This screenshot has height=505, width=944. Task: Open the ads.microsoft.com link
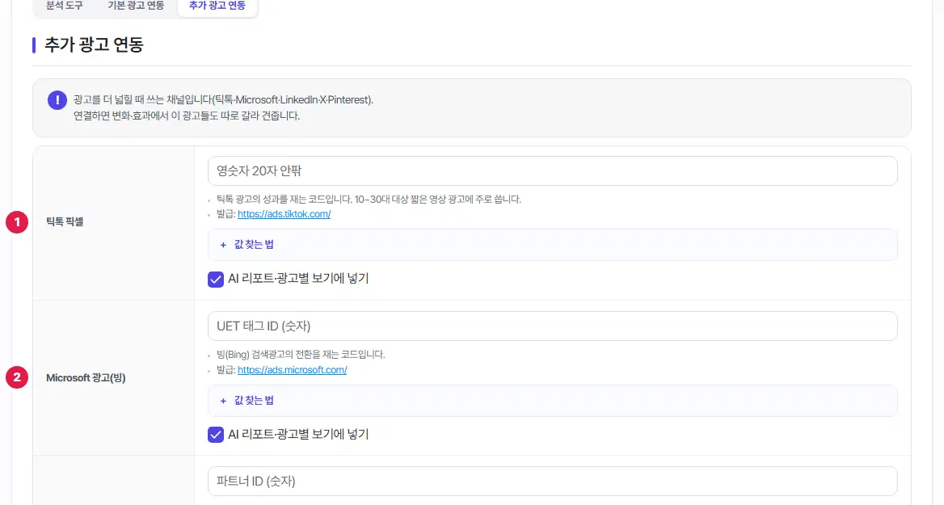click(x=292, y=369)
